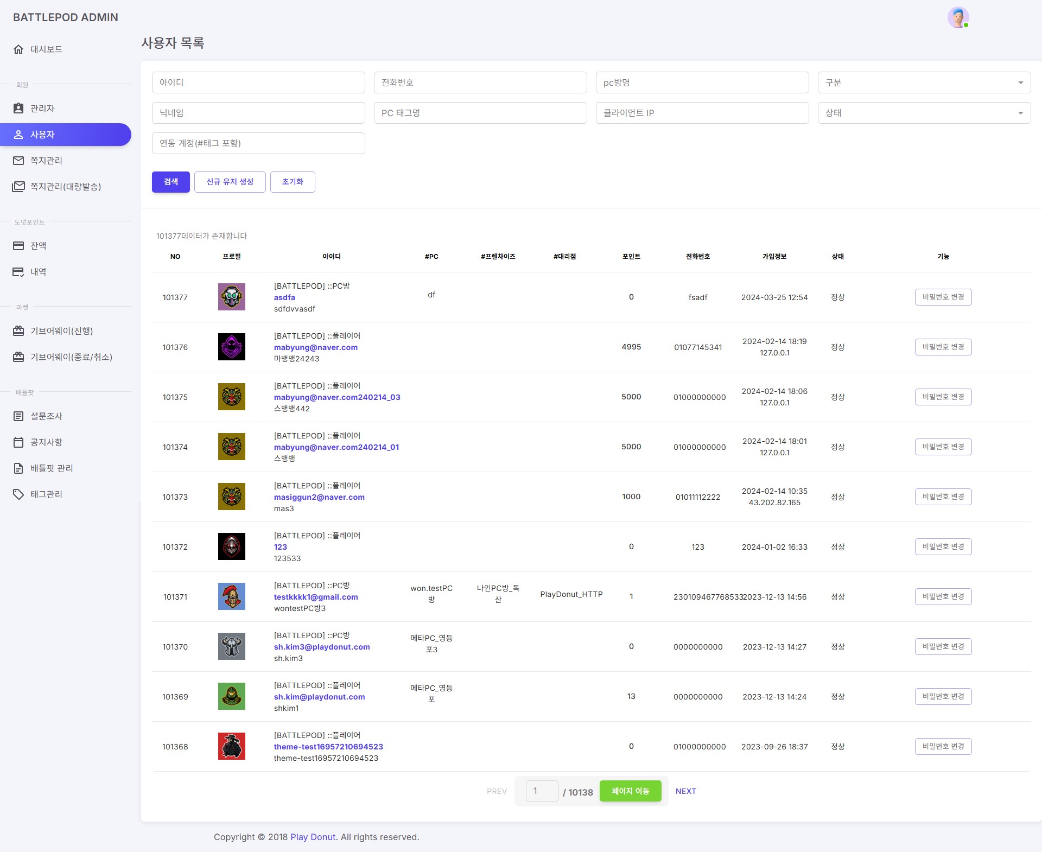The height and width of the screenshot is (852, 1042).
Task: Click the page number input field
Action: click(542, 791)
